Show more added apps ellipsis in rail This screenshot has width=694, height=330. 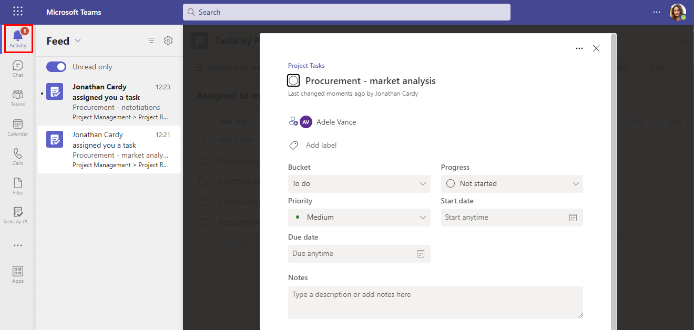click(x=18, y=245)
